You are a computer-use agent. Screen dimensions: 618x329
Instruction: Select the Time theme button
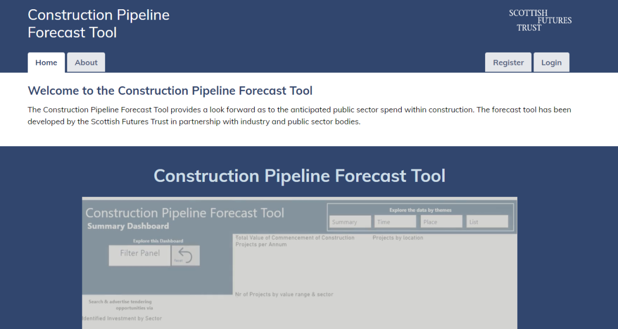click(x=395, y=221)
